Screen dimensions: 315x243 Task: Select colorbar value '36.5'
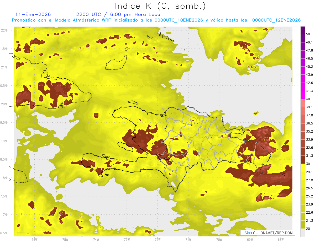(x=309, y=123)
